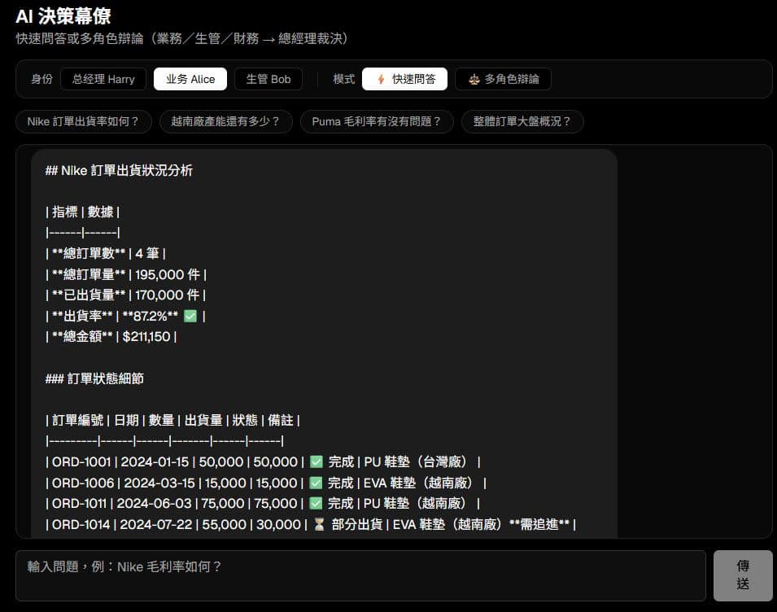Click the "AI 決策幕僚" title
This screenshot has height=612, width=777.
click(63, 16)
